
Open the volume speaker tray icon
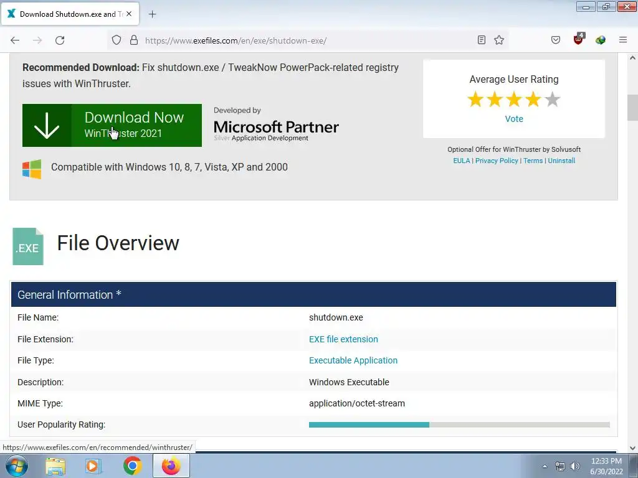[575, 466]
